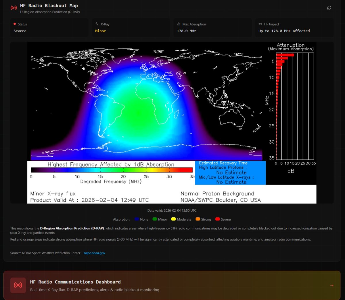This screenshot has height=300, width=345.
Task: Click the pulse icon next to X-Ray
Action: [97, 24]
